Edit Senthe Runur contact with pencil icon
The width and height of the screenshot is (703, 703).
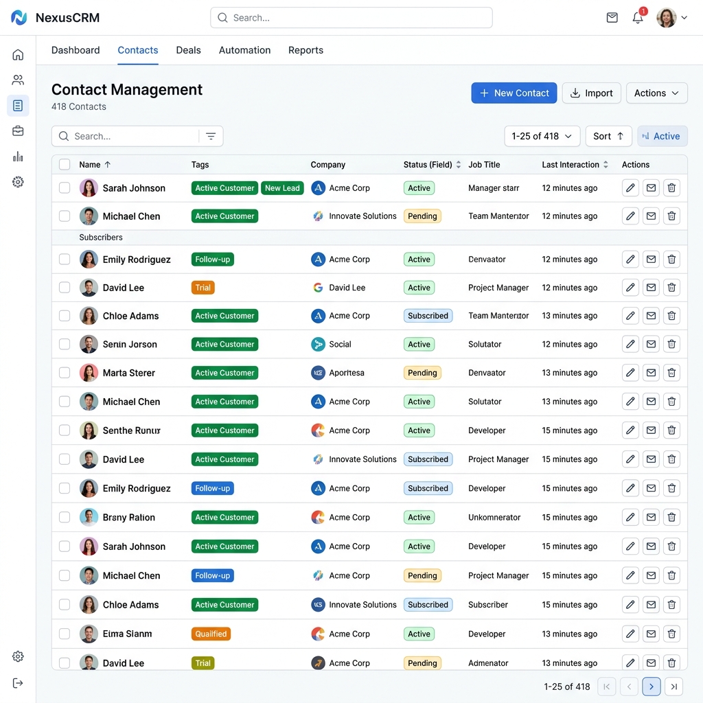630,430
